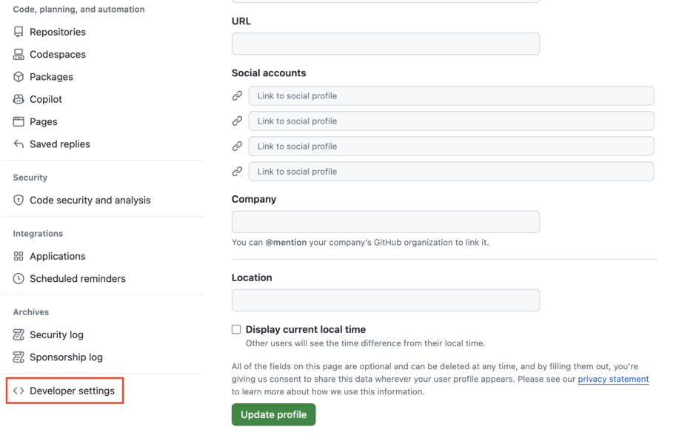Select Code security and analysis from Security section

pos(90,200)
